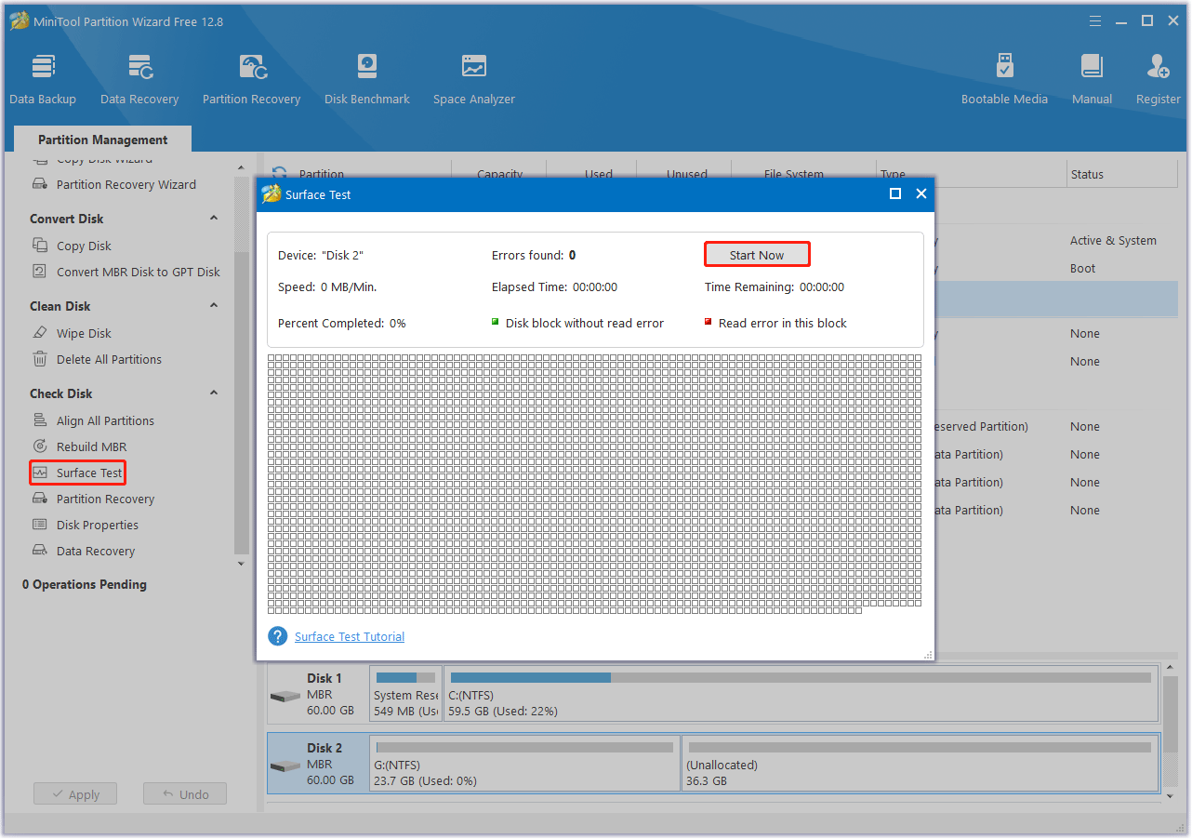The image size is (1192, 839).
Task: Open the Surface Test Tutorial link
Action: click(349, 636)
